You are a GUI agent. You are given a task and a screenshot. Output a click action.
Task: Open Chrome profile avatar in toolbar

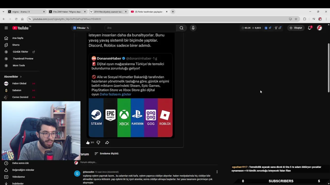(x=320, y=19)
